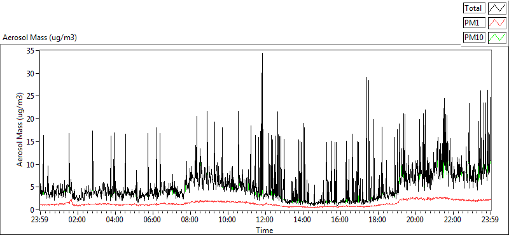Screen dimensions: 509x235
Task: Click the starting 23:59 time axis marker
Action: click(x=39, y=220)
